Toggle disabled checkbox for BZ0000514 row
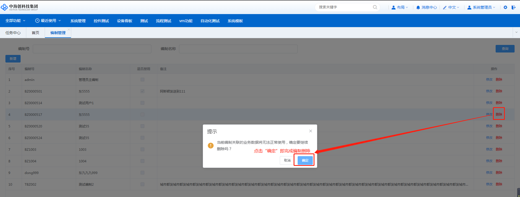The image size is (520, 197). pos(142,103)
